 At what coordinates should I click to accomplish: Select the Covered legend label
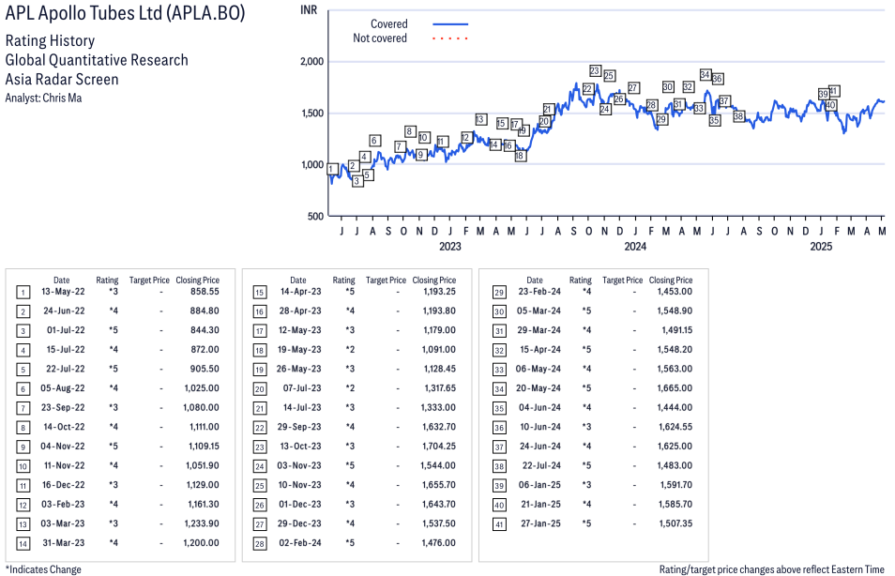point(388,24)
